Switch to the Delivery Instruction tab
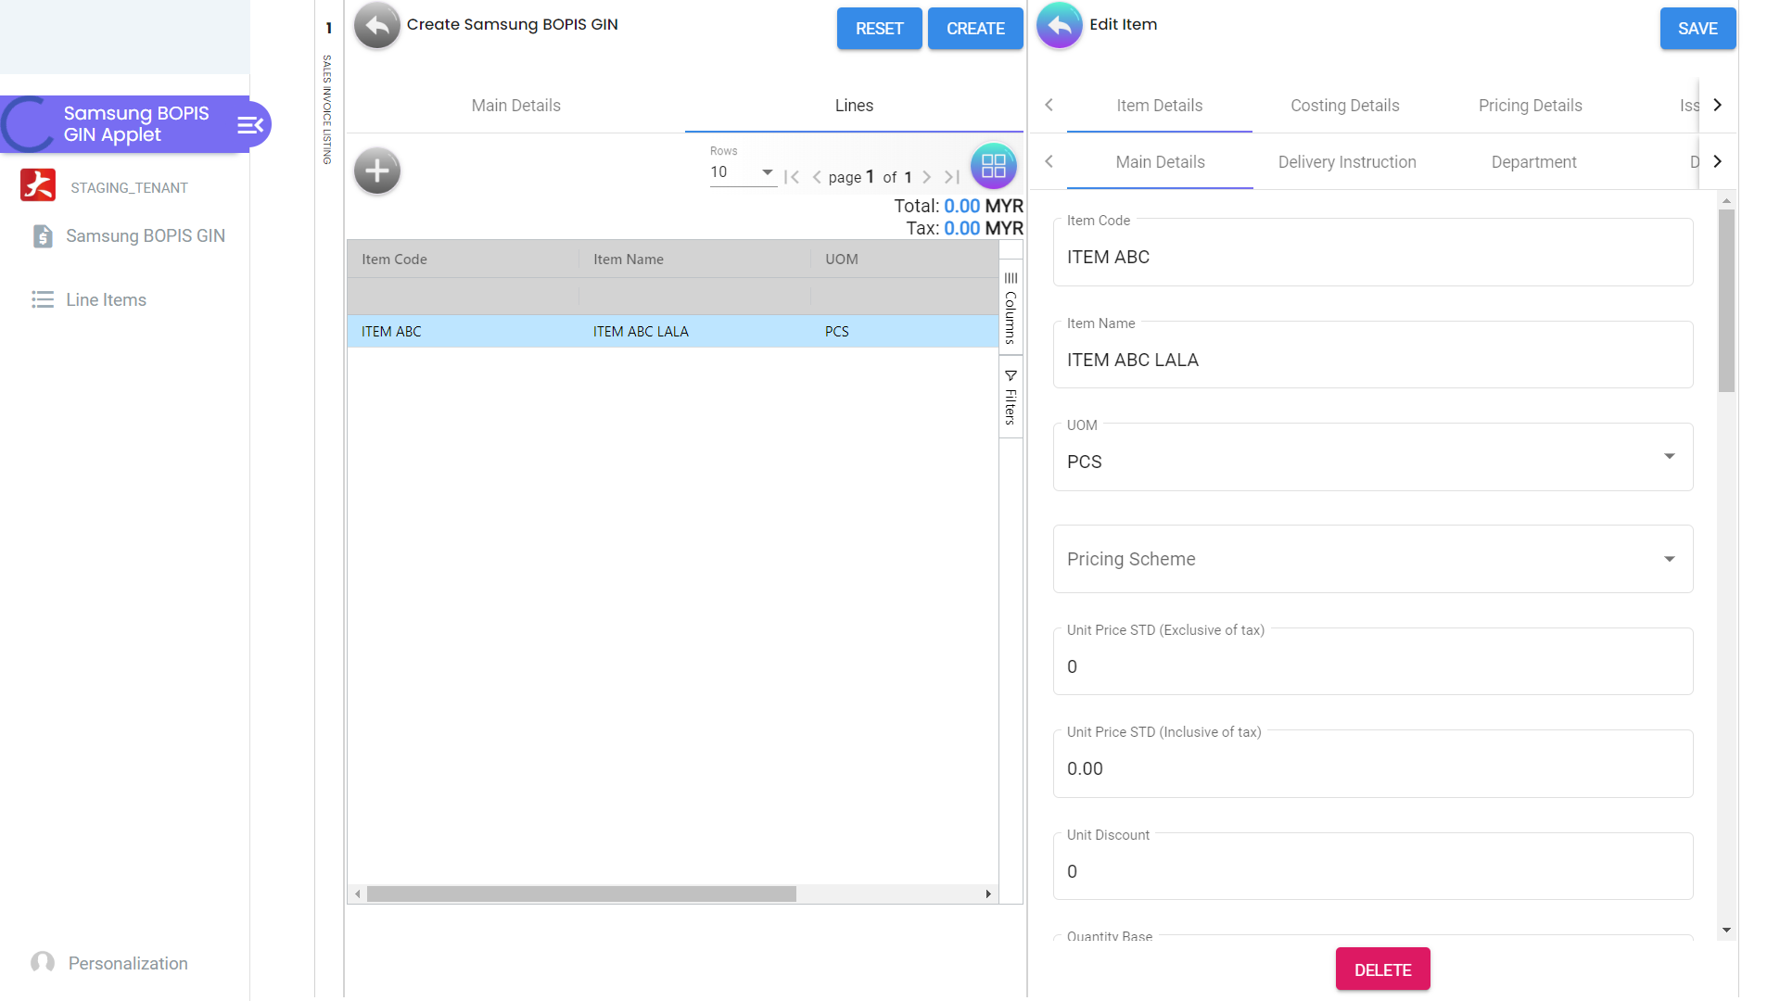The width and height of the screenshot is (1780, 1001). click(x=1346, y=162)
